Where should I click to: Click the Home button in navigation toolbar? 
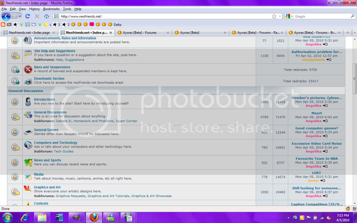(x=46, y=16)
